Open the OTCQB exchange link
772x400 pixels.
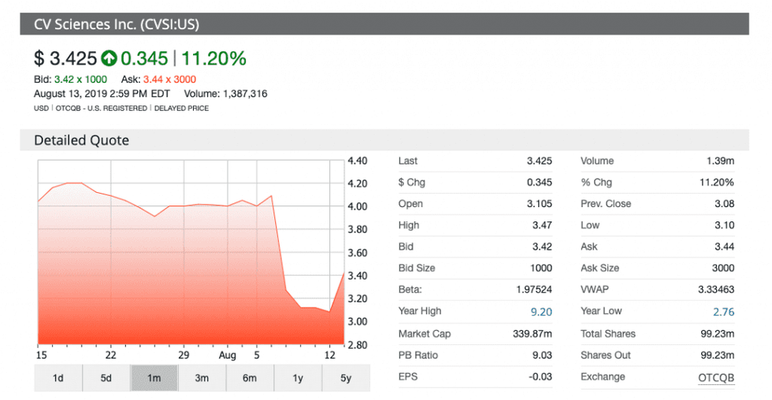(x=715, y=377)
